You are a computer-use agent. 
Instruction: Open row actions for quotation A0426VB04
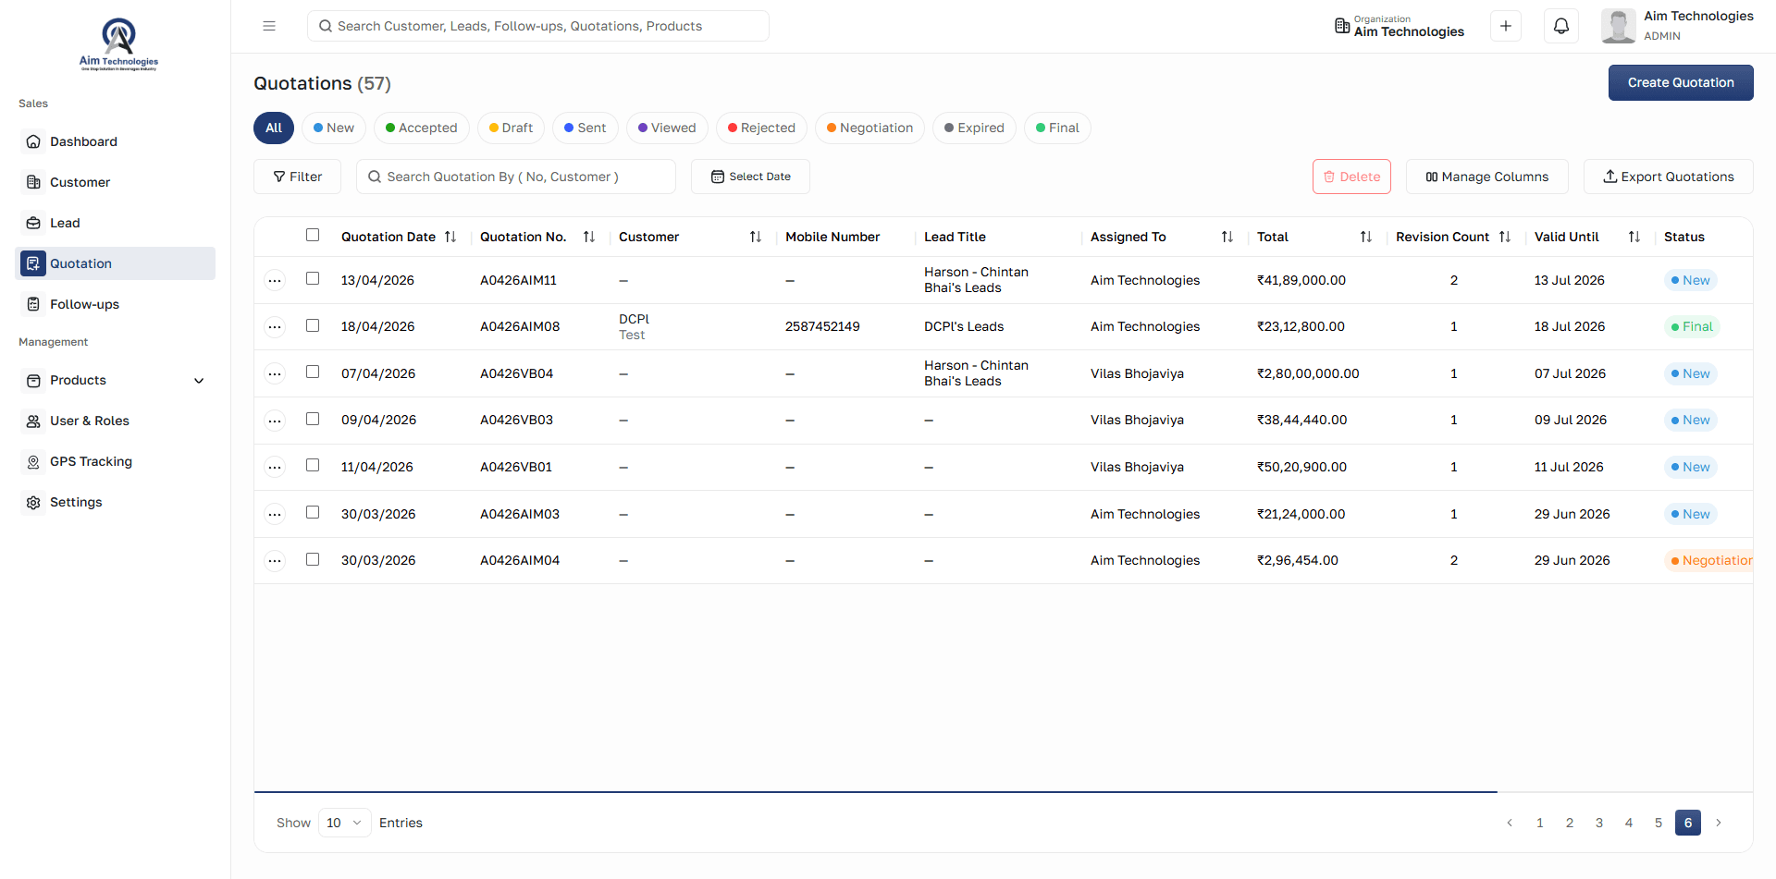(x=275, y=373)
